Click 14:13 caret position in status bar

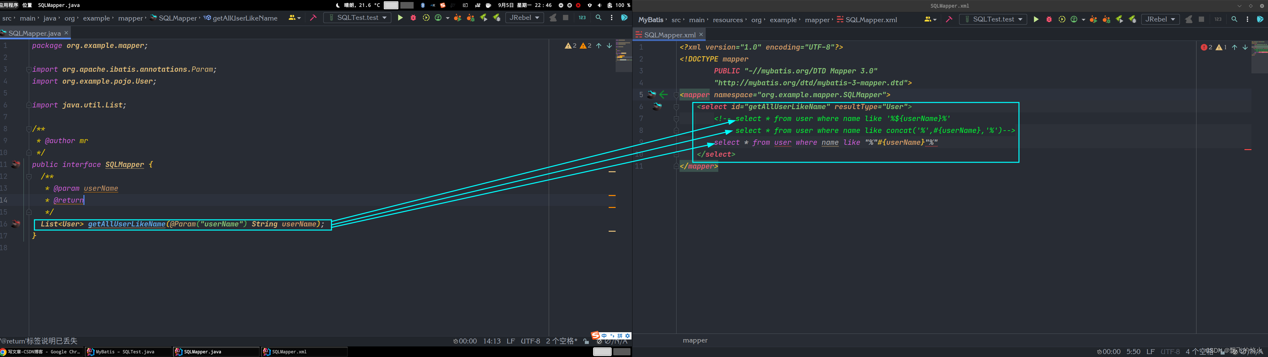click(x=492, y=341)
